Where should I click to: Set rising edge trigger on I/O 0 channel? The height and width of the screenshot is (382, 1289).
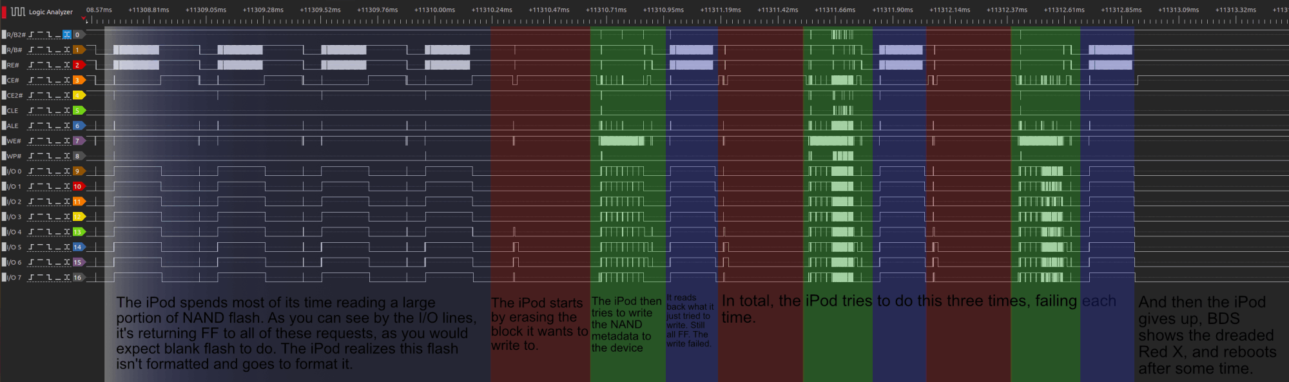[32, 171]
